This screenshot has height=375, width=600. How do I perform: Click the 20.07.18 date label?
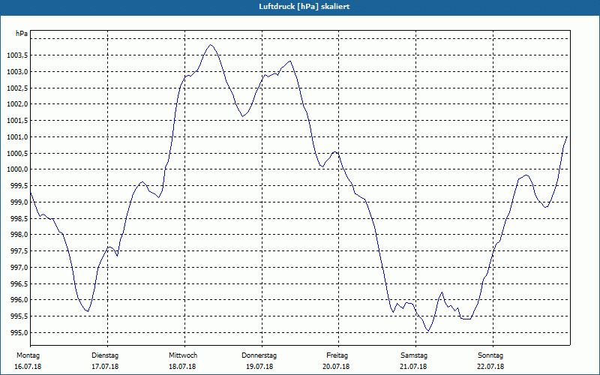(x=336, y=367)
